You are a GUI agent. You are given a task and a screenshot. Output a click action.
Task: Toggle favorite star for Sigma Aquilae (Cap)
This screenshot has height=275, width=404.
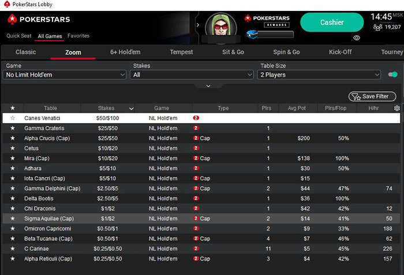pos(12,218)
